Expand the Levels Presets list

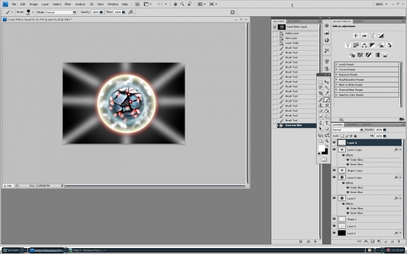coord(336,64)
